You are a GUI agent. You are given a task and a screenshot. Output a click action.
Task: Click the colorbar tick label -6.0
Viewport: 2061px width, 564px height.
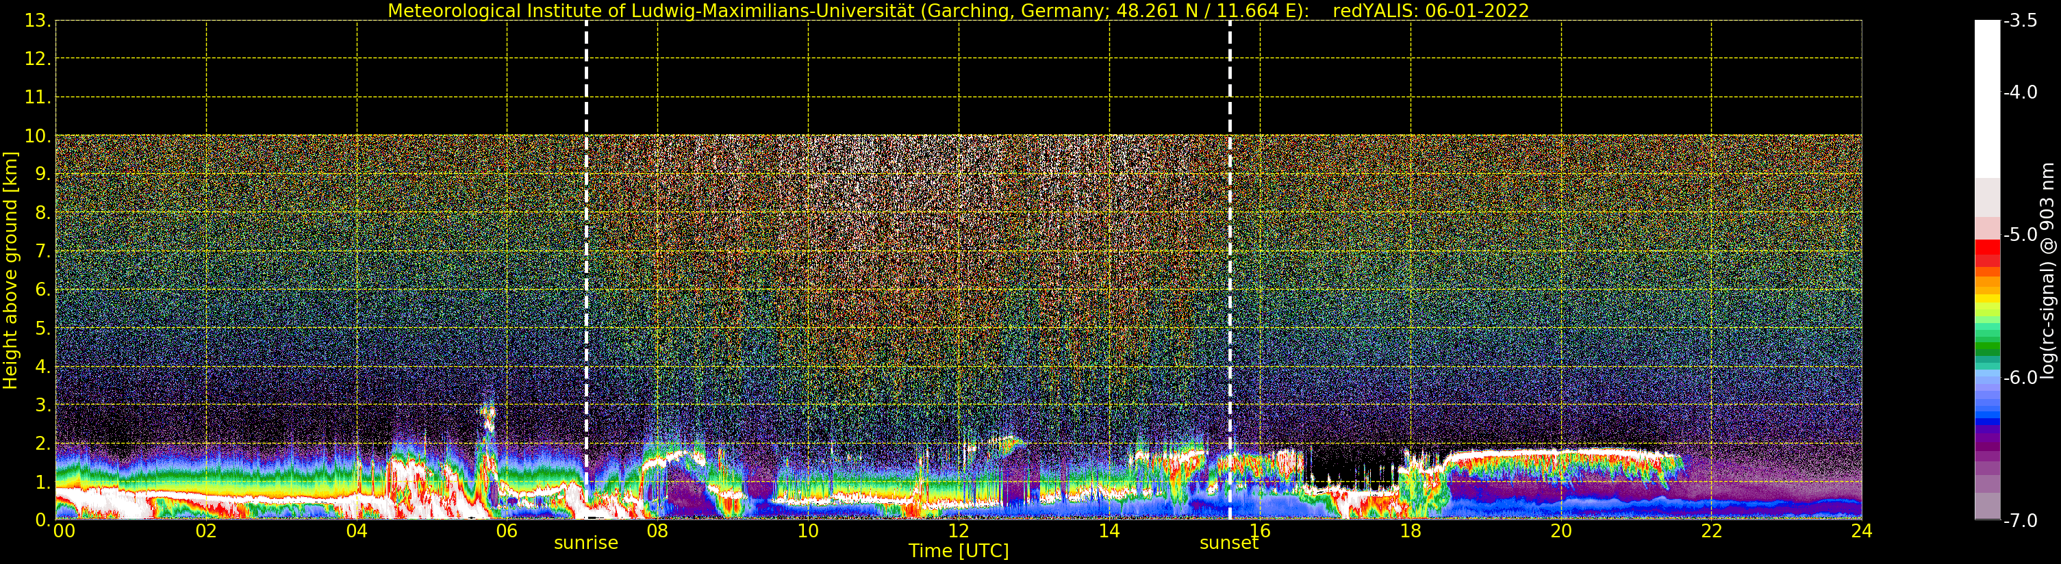pyautogui.click(x=2021, y=378)
